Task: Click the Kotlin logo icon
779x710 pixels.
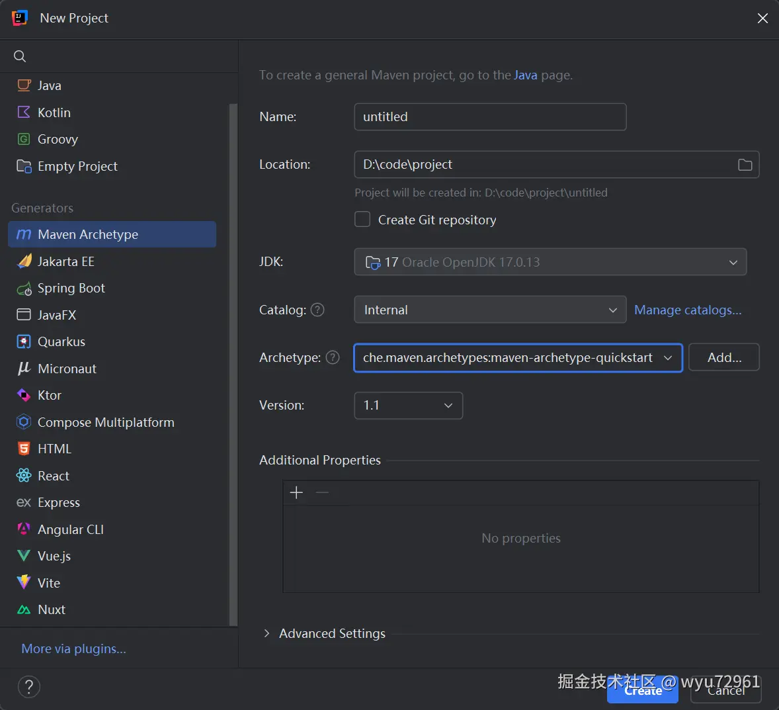Action: tap(24, 112)
